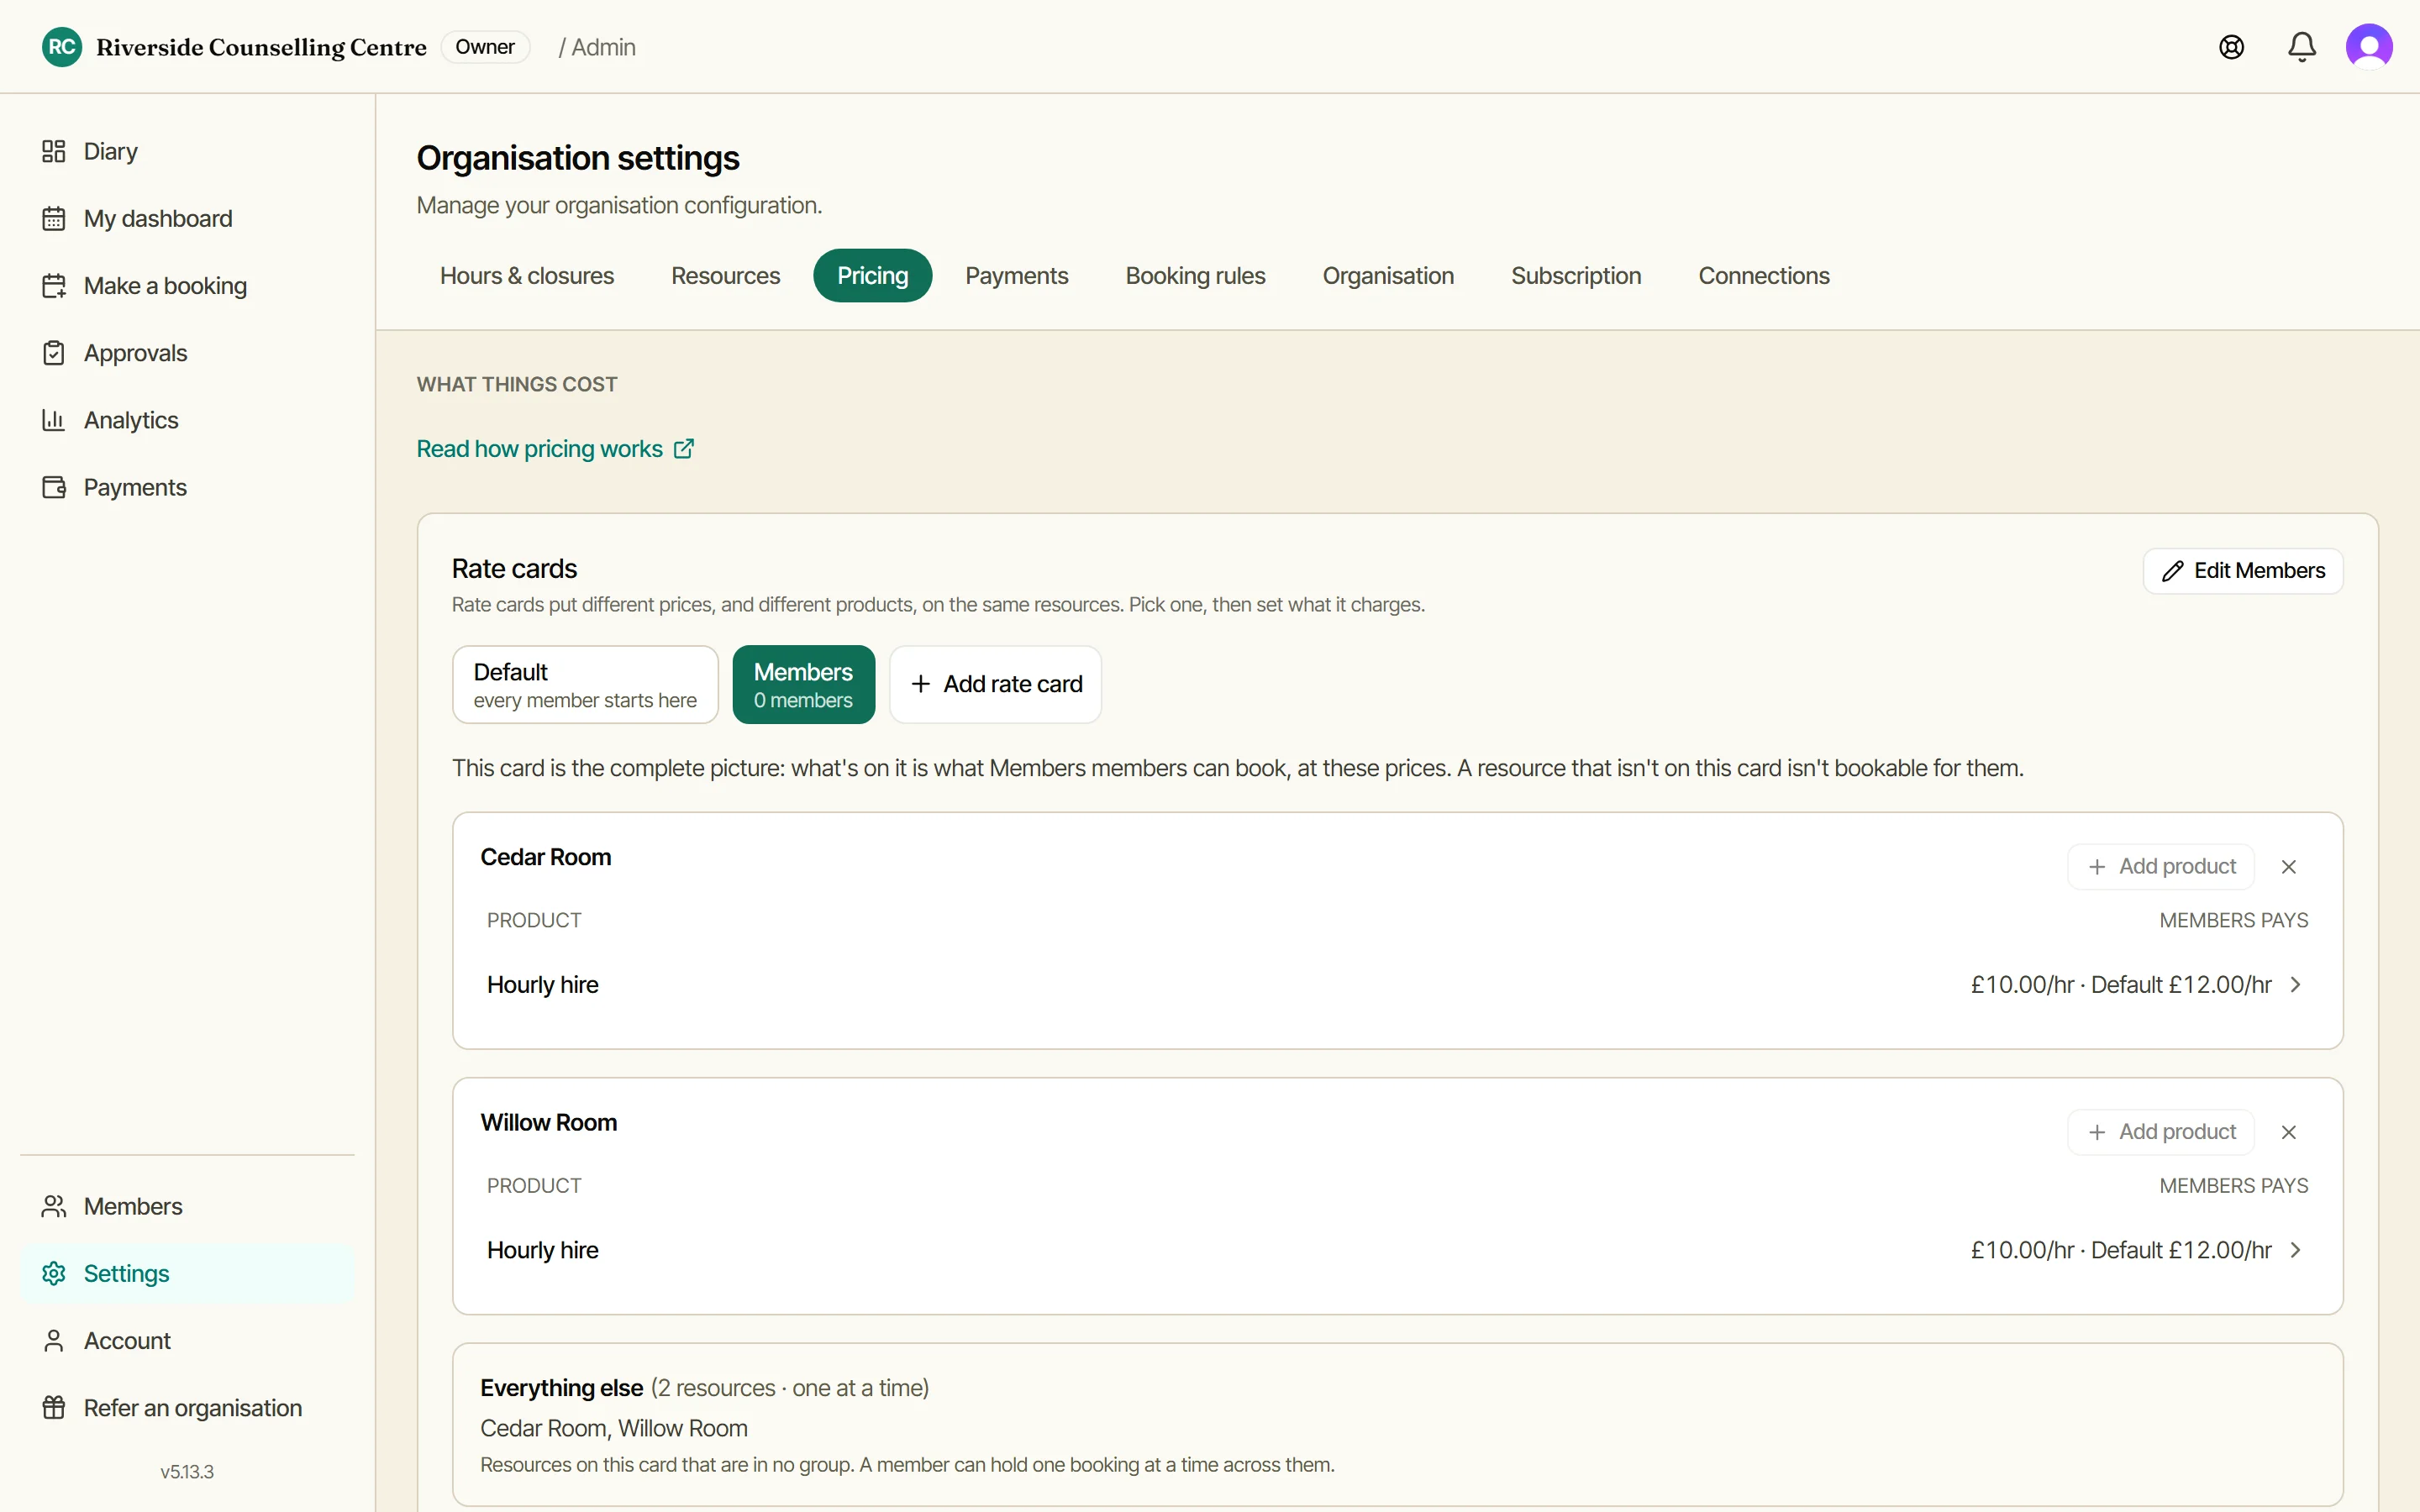Open the Account page
Viewport: 2420px width, 1512px height.
click(187, 1340)
